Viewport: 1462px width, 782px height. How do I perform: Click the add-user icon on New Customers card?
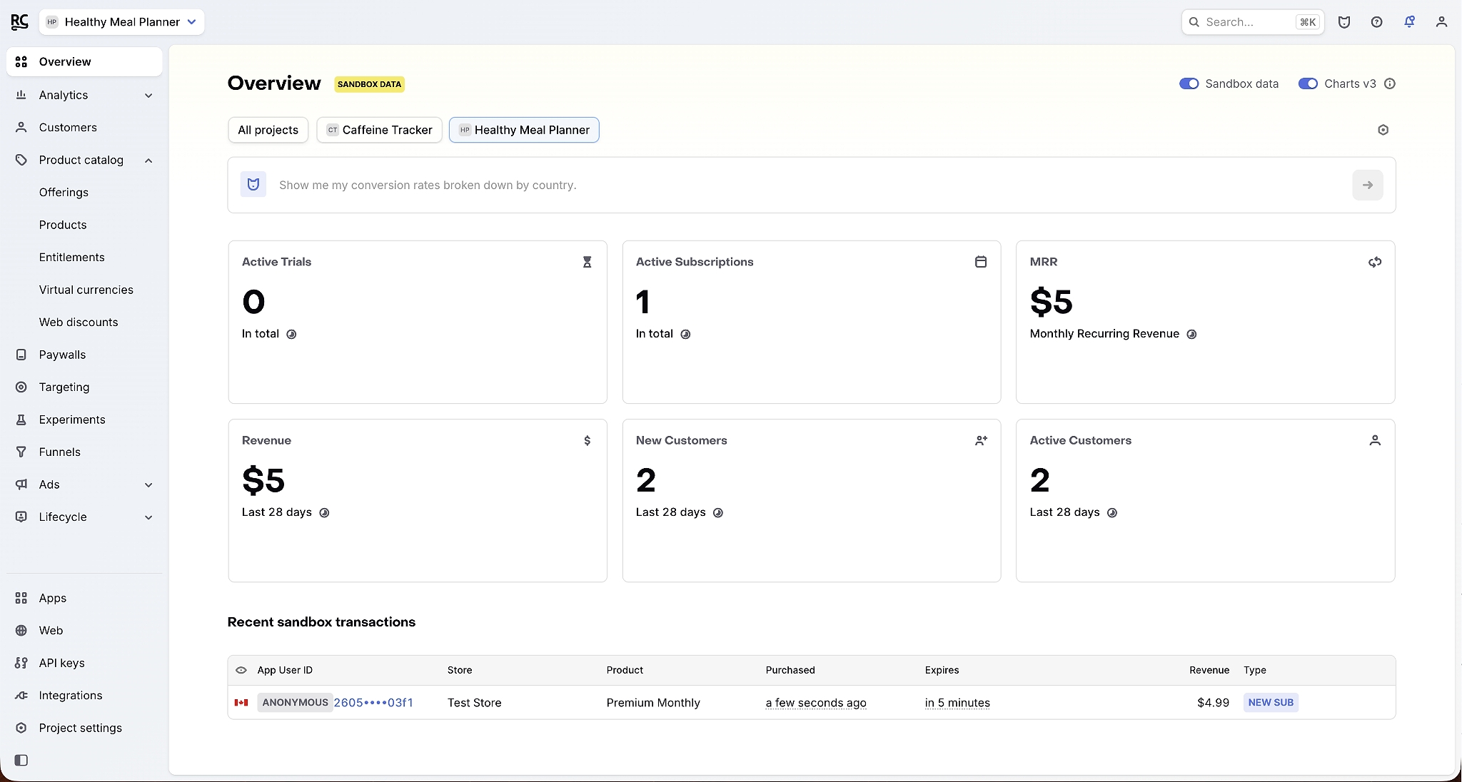coord(981,440)
